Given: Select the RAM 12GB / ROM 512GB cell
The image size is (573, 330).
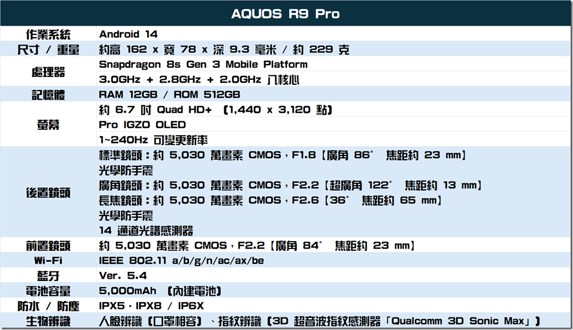Looking at the screenshot, I should pos(170,95).
